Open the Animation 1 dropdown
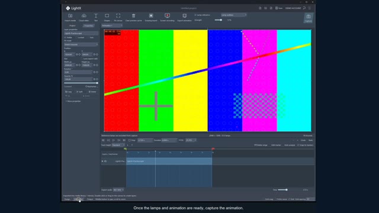379x213 pixels. [x=112, y=25]
